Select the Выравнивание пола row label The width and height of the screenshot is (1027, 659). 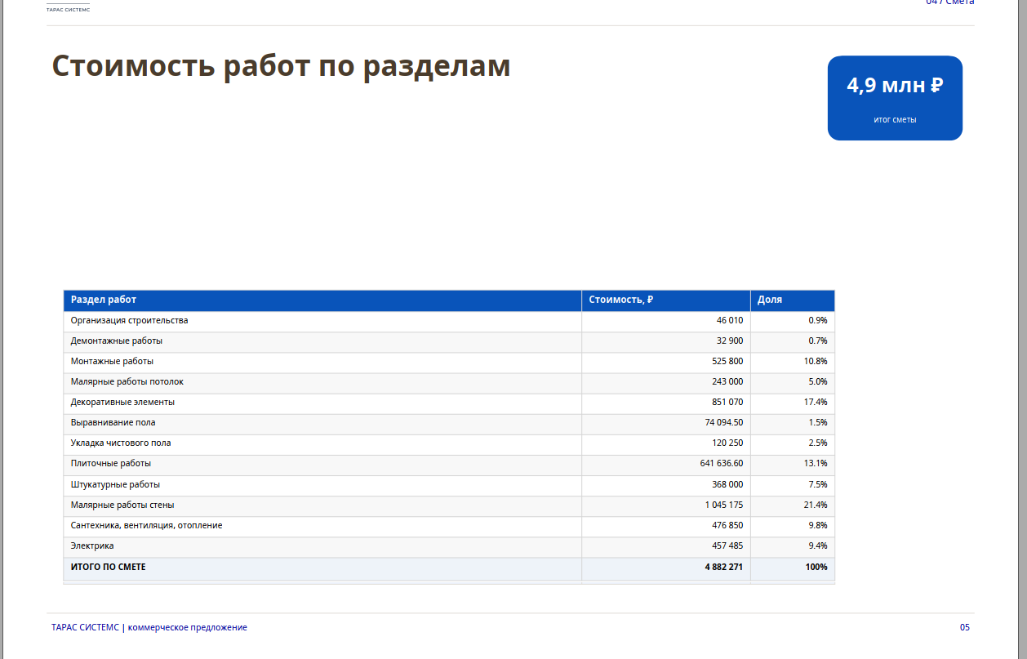click(113, 423)
